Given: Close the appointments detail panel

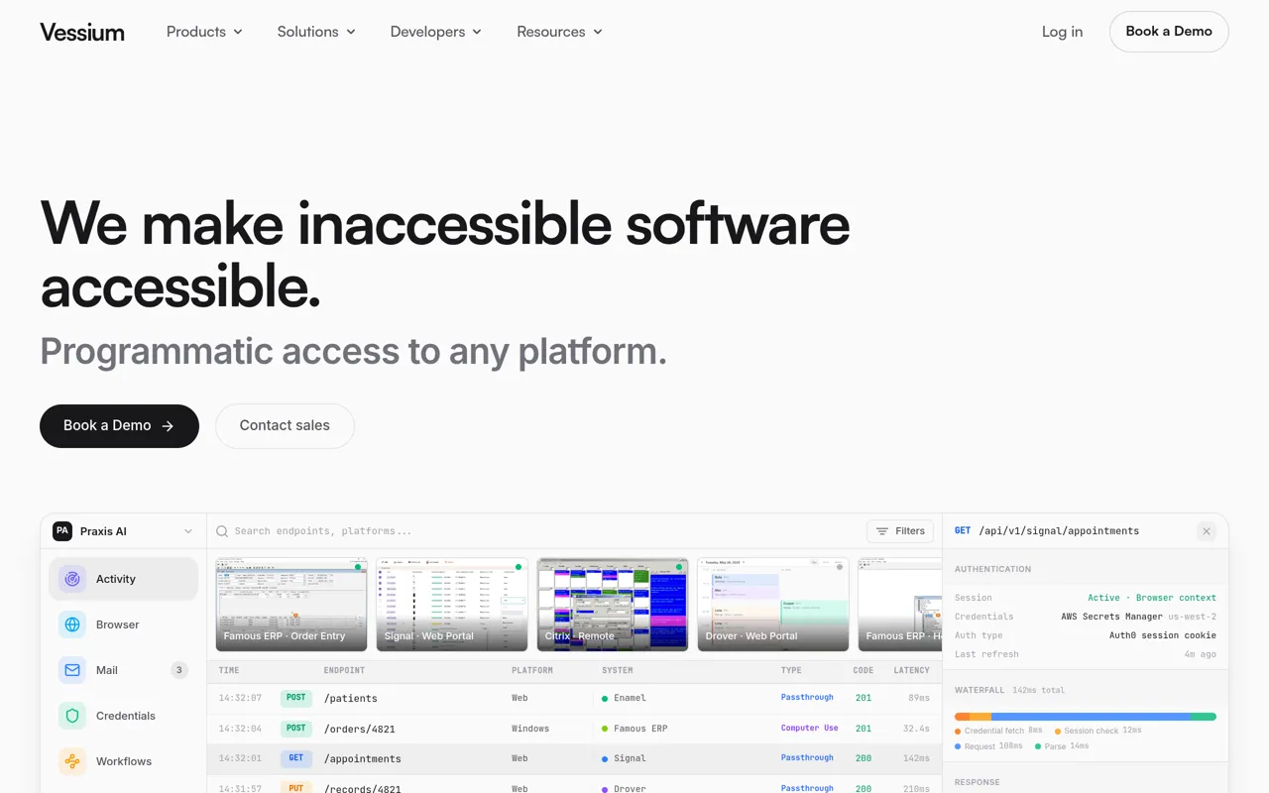Looking at the screenshot, I should [1207, 531].
